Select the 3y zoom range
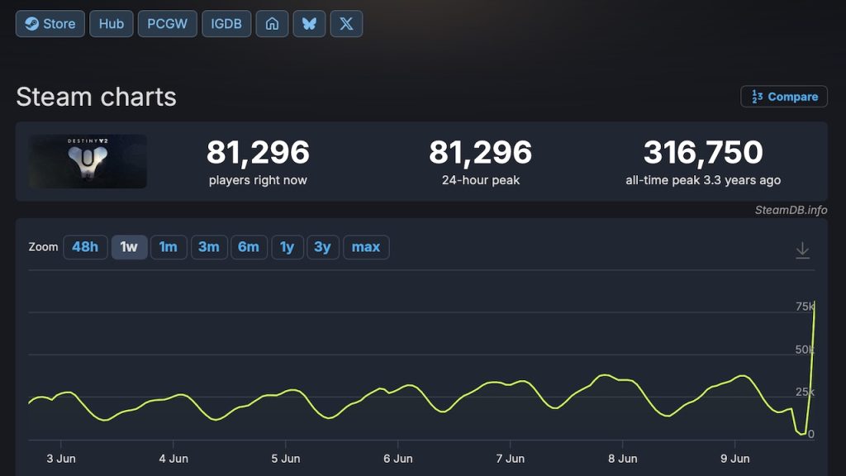The height and width of the screenshot is (476, 846). coord(323,247)
